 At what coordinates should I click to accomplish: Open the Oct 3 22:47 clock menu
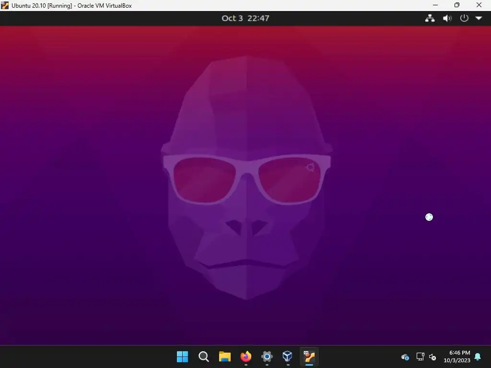point(245,18)
